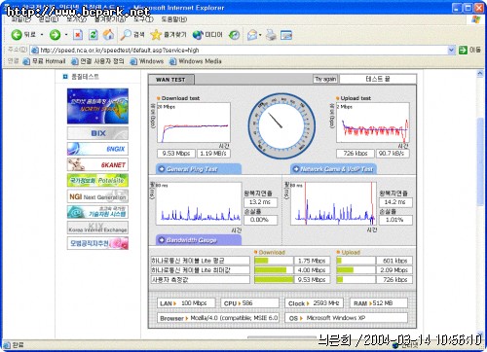Open the 6NGIX banner link

[97, 149]
